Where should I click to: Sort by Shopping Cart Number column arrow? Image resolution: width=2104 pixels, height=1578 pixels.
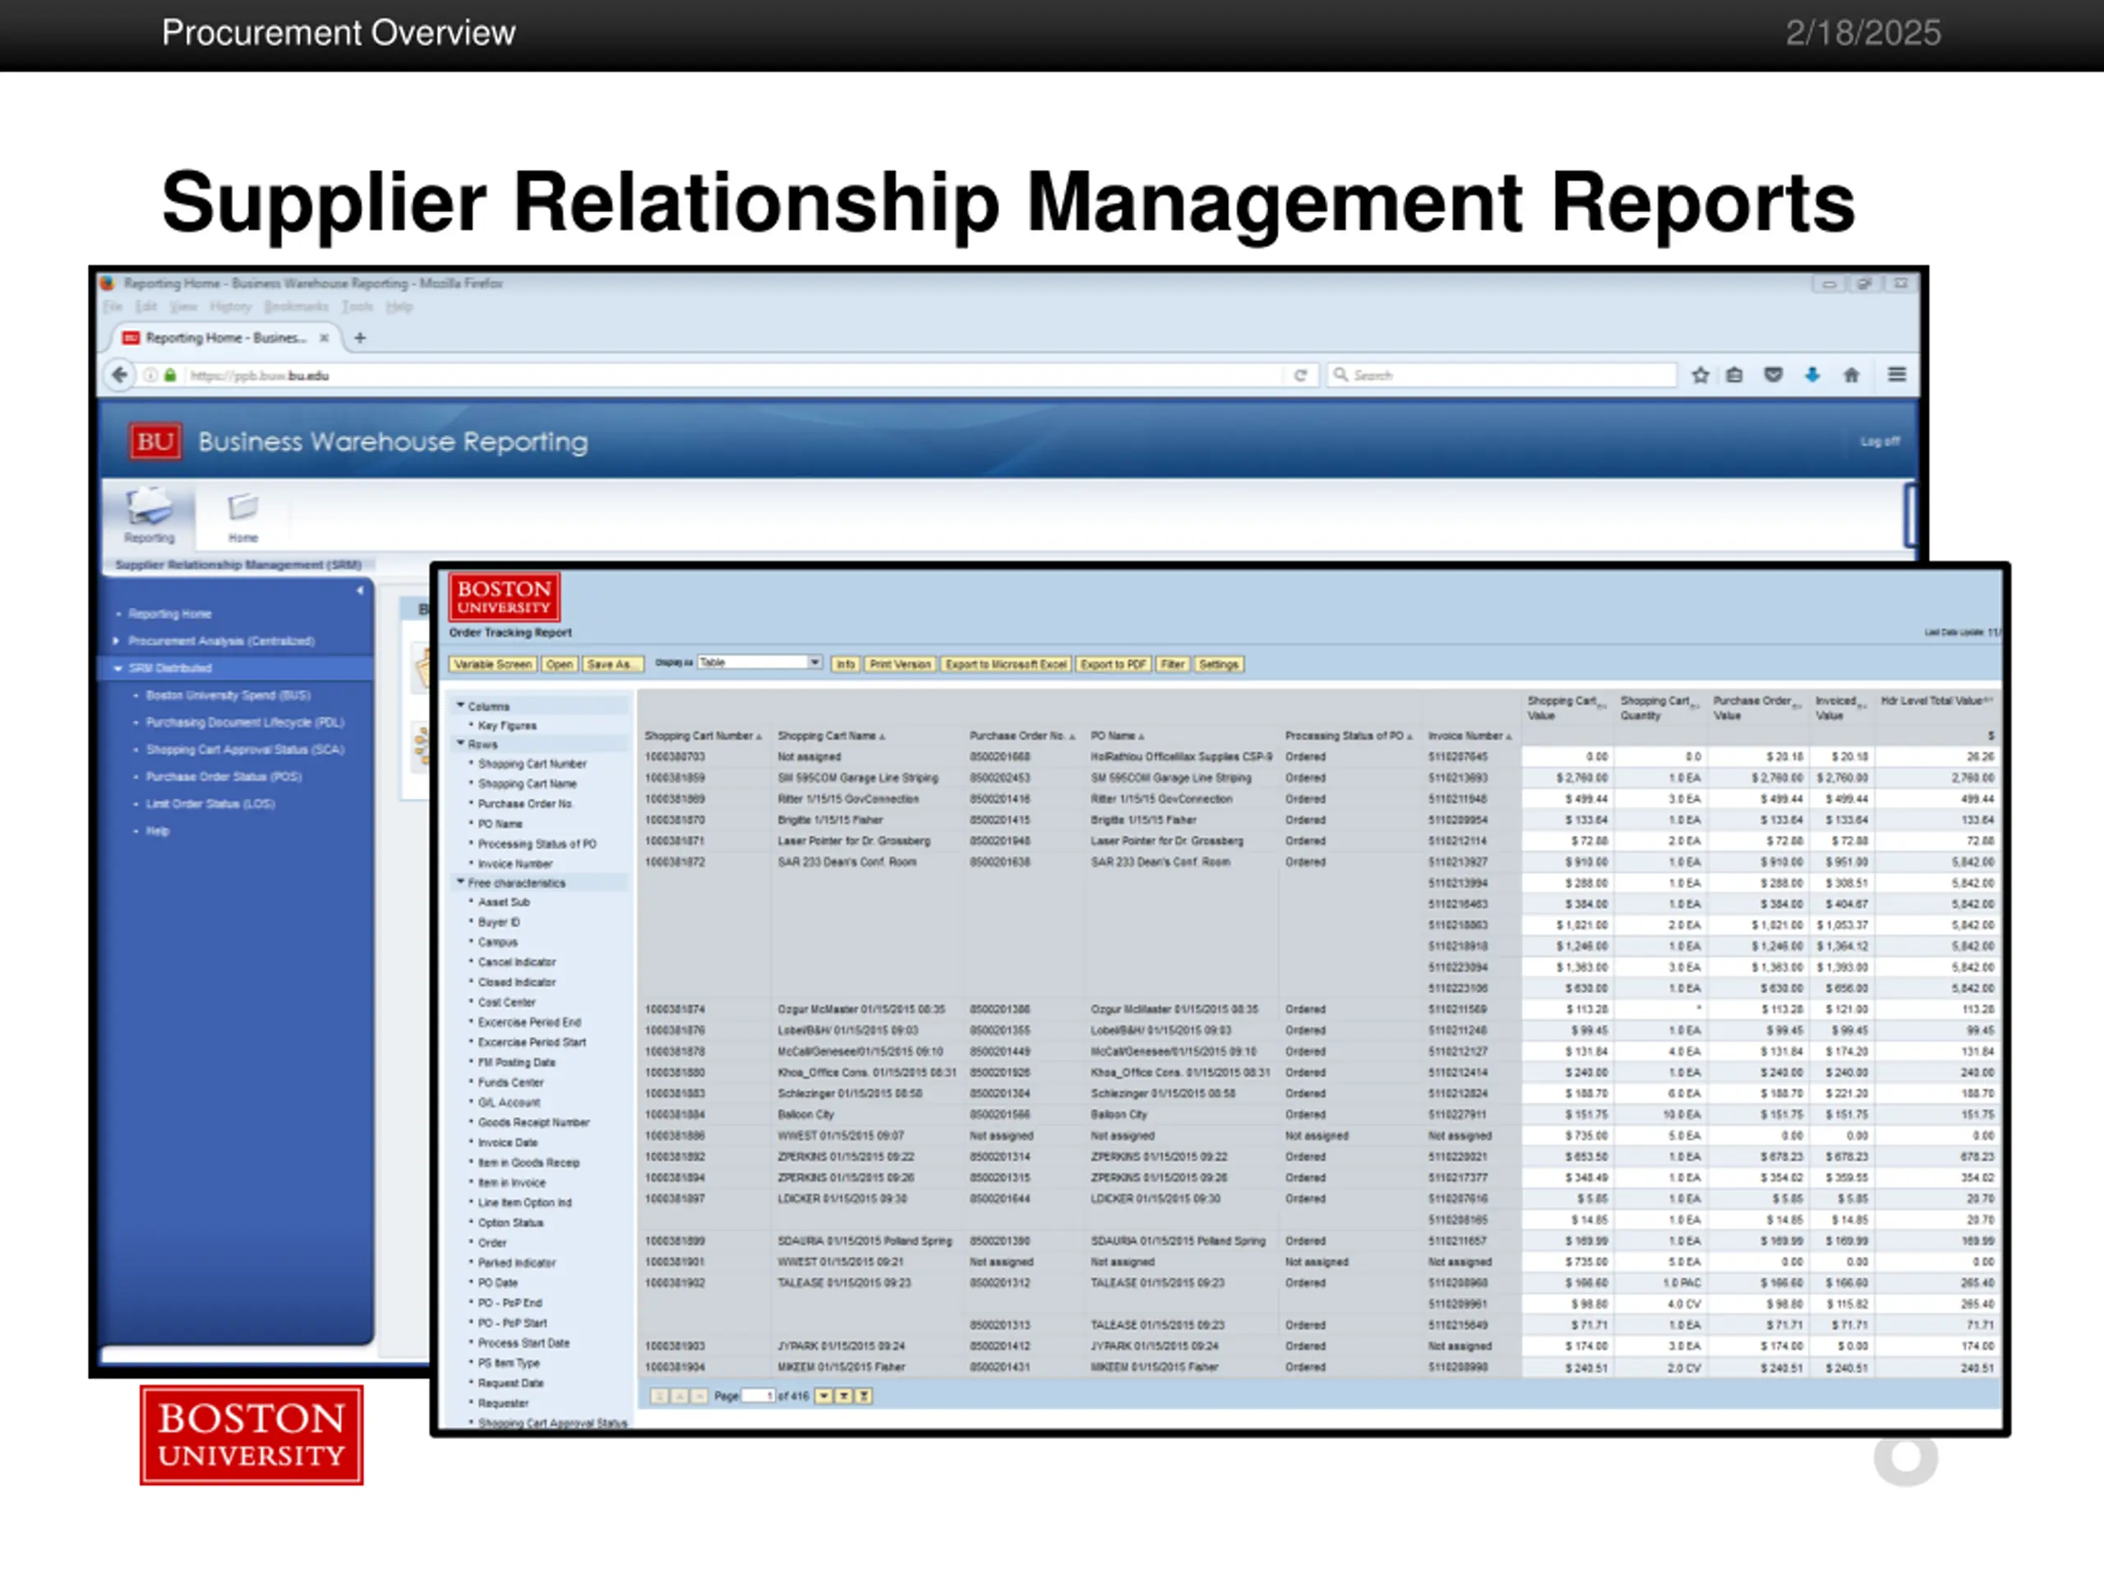[x=759, y=736]
